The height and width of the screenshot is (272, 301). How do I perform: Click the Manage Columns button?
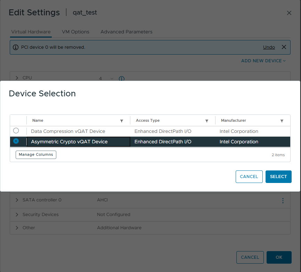[36, 154]
